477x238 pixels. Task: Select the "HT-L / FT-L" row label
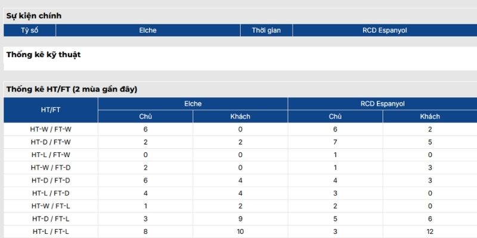tap(51, 231)
